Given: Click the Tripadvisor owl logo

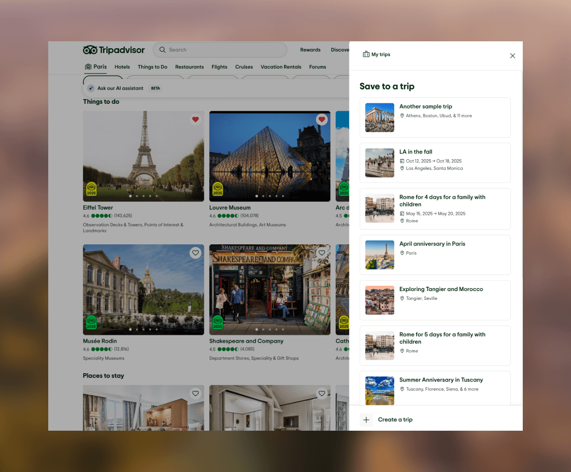Looking at the screenshot, I should point(90,50).
